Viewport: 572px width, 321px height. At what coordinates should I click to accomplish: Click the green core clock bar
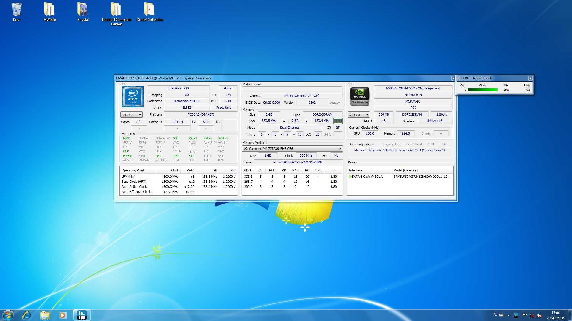(482, 90)
